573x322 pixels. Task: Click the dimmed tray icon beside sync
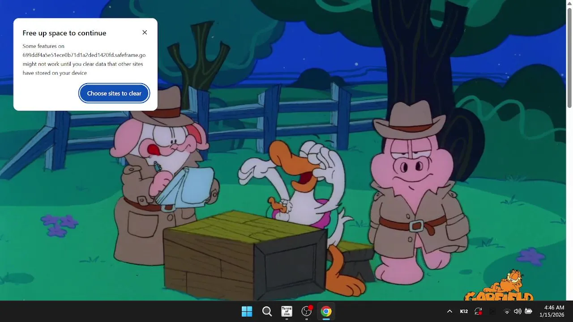[492, 311]
